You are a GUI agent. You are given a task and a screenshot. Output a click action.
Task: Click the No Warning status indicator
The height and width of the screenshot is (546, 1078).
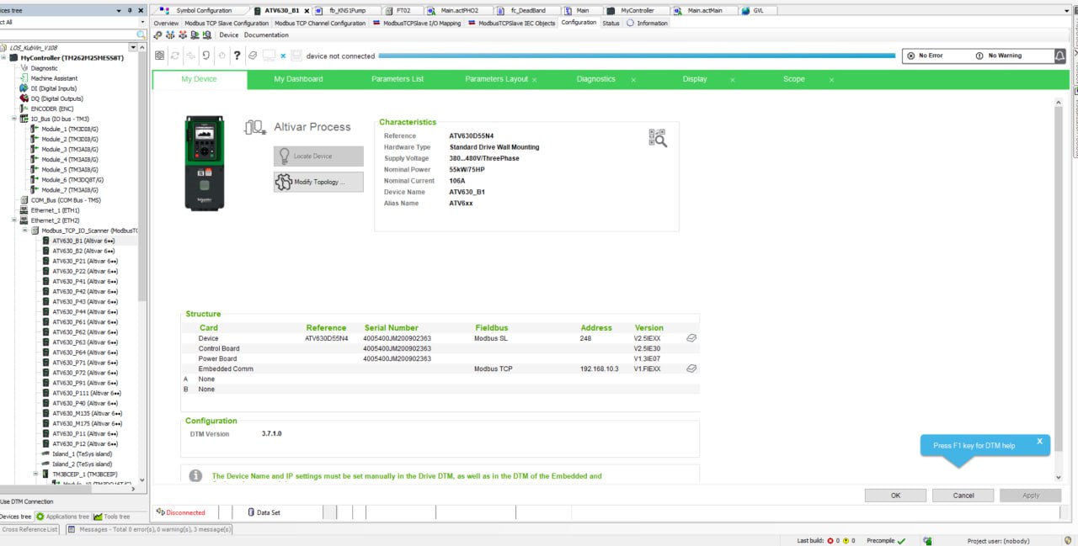[x=998, y=56]
